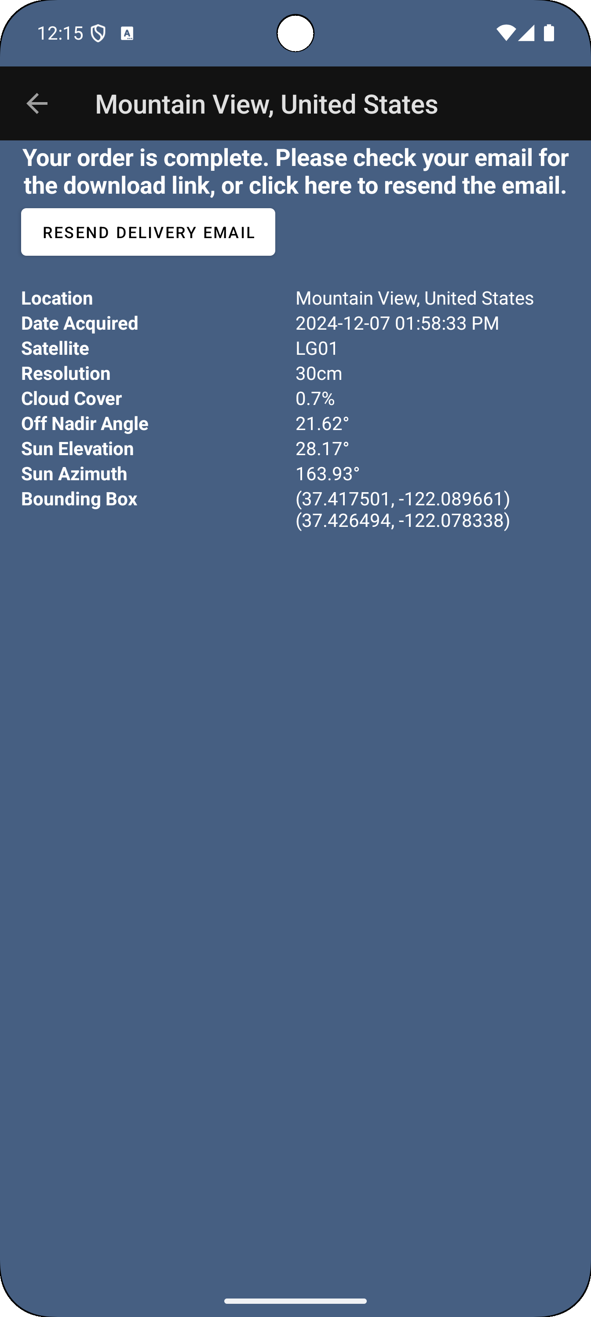This screenshot has width=591, height=1317.
Task: Tap the Cloud Cover 0.7% value
Action: (x=315, y=398)
